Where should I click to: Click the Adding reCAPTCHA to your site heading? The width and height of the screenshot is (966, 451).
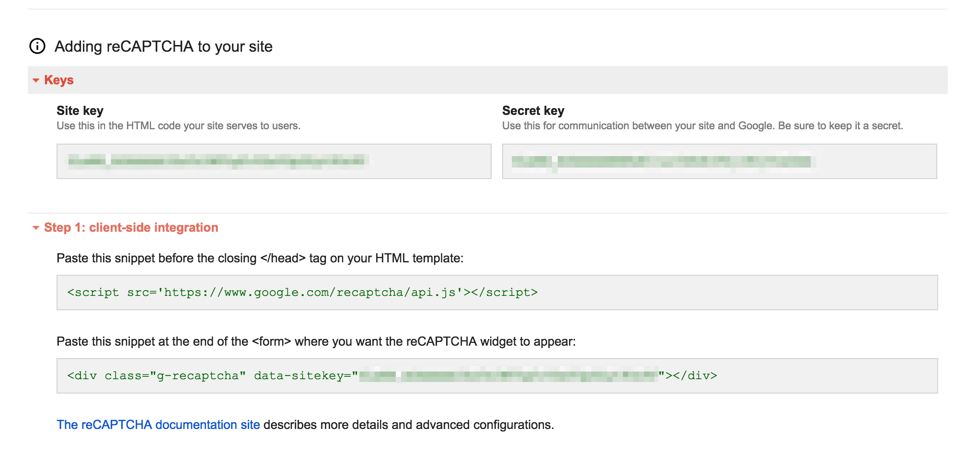163,46
